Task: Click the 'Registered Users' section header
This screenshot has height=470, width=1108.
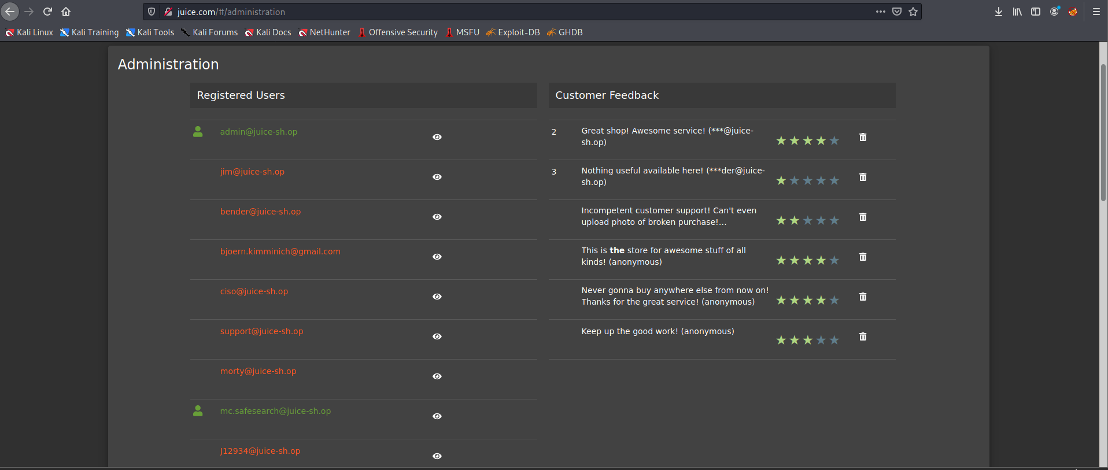Action: click(363, 95)
